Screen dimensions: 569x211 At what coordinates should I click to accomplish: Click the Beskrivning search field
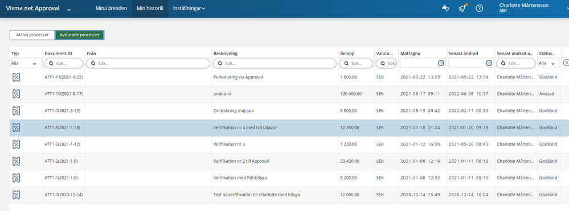click(275, 64)
